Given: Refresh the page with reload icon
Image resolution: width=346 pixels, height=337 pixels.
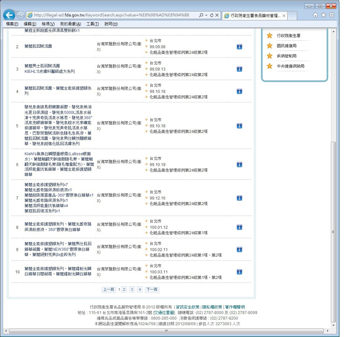Looking at the screenshot, I should (212, 15).
